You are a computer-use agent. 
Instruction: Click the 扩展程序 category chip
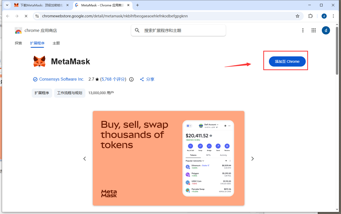[42, 93]
